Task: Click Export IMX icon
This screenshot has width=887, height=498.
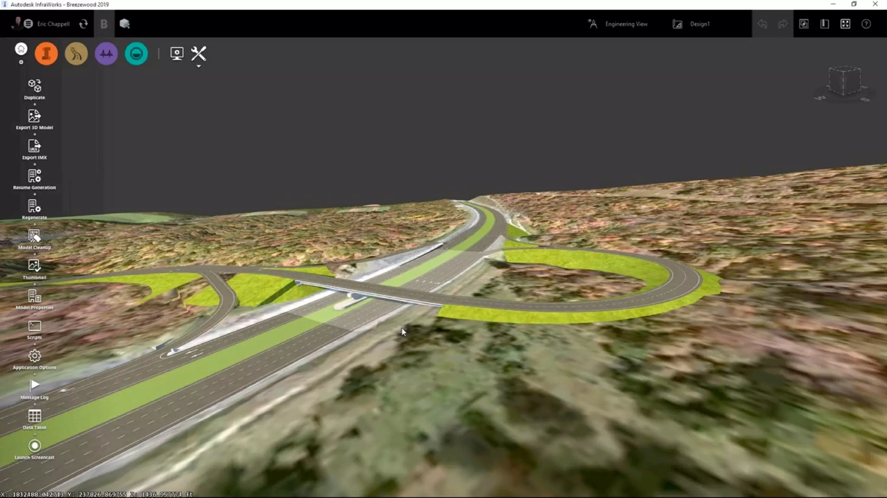Action: click(35, 146)
